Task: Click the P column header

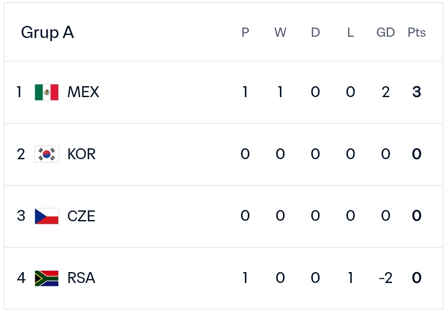Action: point(245,32)
